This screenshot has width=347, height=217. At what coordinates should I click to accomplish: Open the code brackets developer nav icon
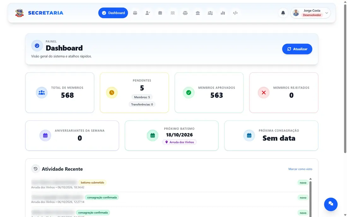tap(235, 13)
